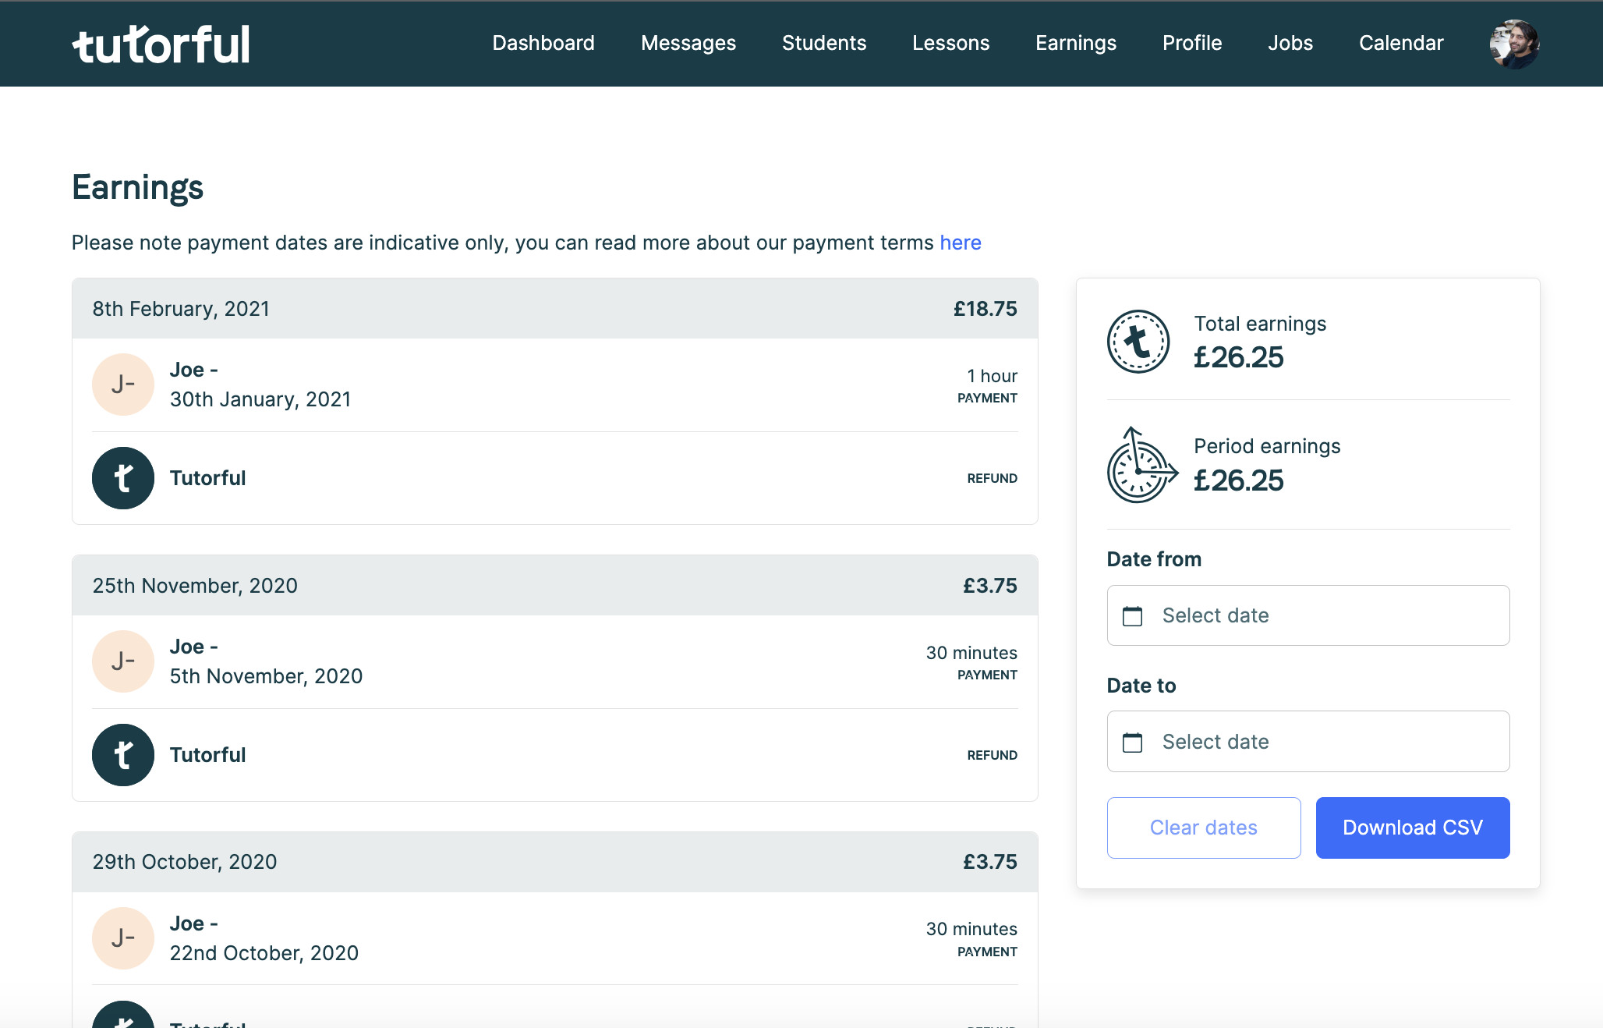
Task: Open the Profile page
Action: click(1192, 43)
